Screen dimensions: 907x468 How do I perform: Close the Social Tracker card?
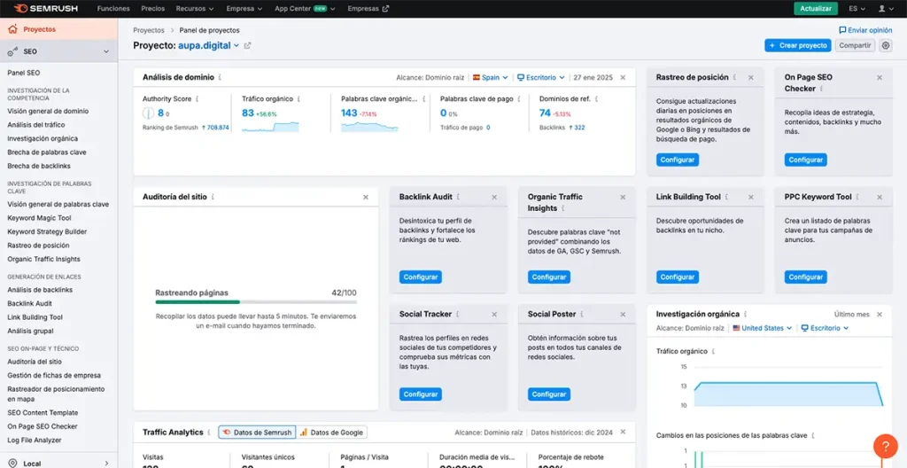[494, 315]
